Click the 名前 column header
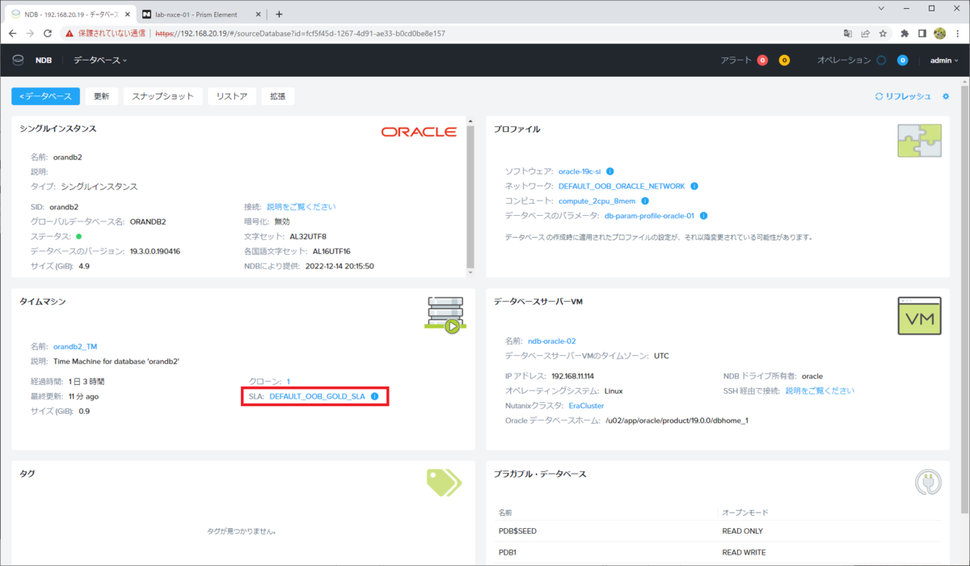 click(505, 513)
